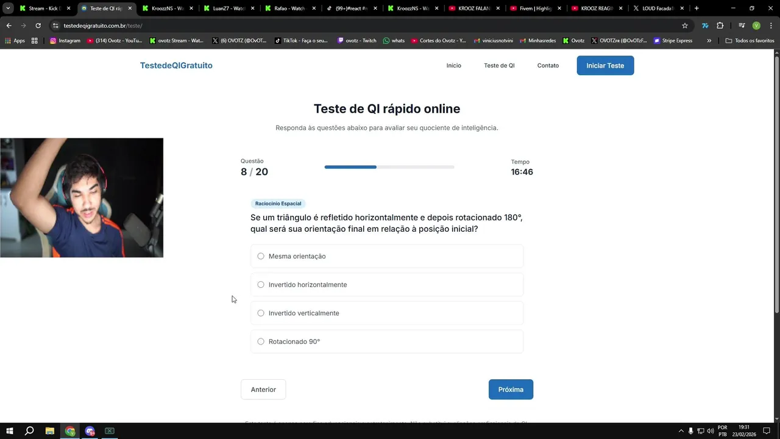Bookmark this page with the star icon
Image resolution: width=780 pixels, height=439 pixels.
click(685, 26)
